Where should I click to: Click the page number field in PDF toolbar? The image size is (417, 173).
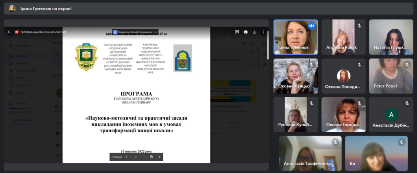[126, 157]
